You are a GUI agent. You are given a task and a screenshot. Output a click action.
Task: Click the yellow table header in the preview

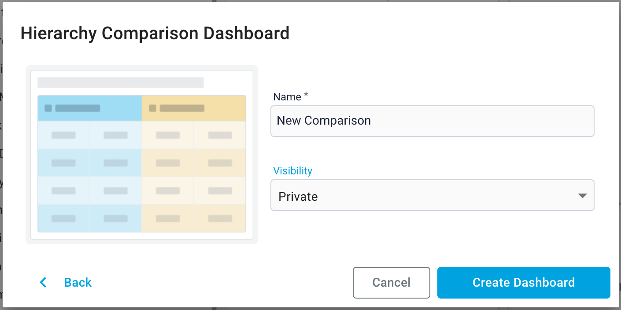coord(194,108)
